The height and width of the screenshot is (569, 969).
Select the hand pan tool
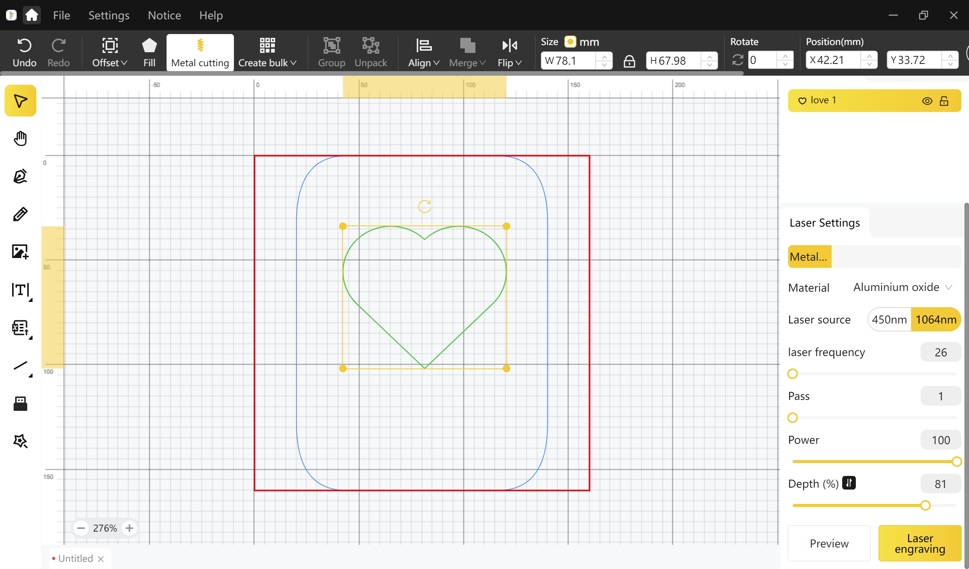(20, 138)
